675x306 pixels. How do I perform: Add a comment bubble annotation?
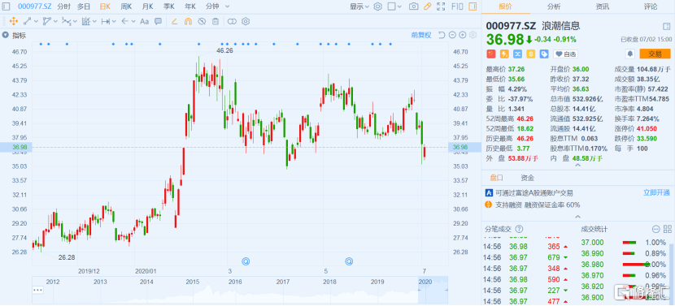[158, 21]
